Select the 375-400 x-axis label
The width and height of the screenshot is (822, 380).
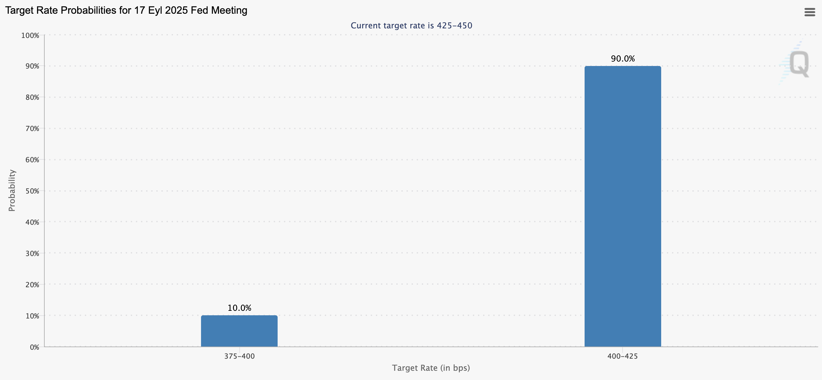coord(239,356)
